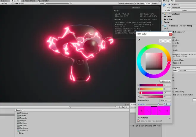
Task: Open the Free Aspect dropdown
Action: [x=26, y=4]
